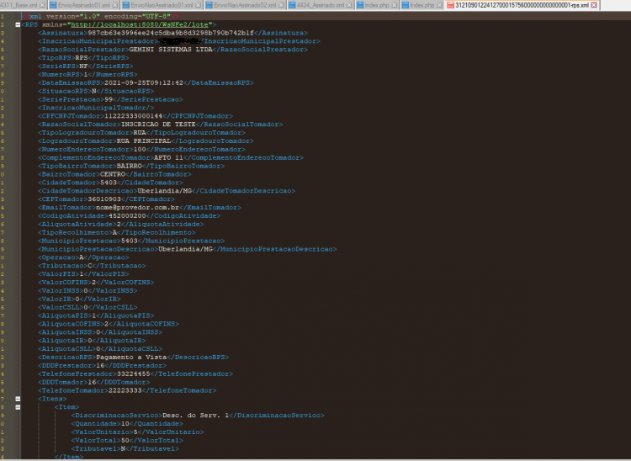This screenshot has width=631, height=461.
Task: Click the TelefoneTomador value 22223333
Action: tap(125, 390)
